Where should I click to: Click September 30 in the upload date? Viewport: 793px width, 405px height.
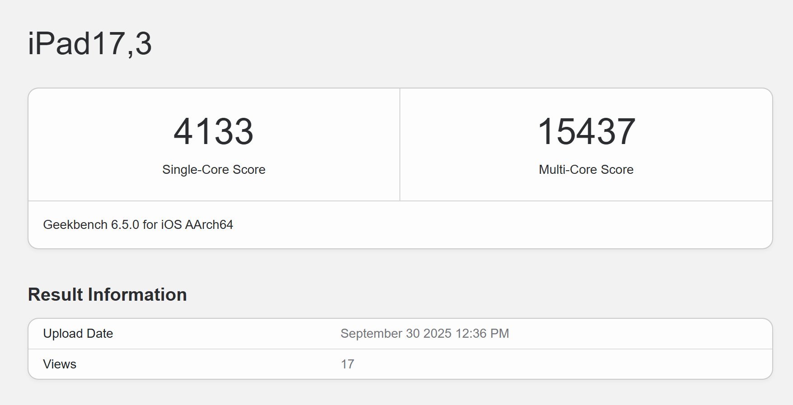pyautogui.click(x=380, y=334)
